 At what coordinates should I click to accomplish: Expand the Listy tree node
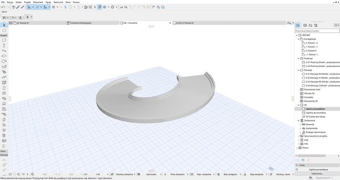pyautogui.click(x=299, y=140)
